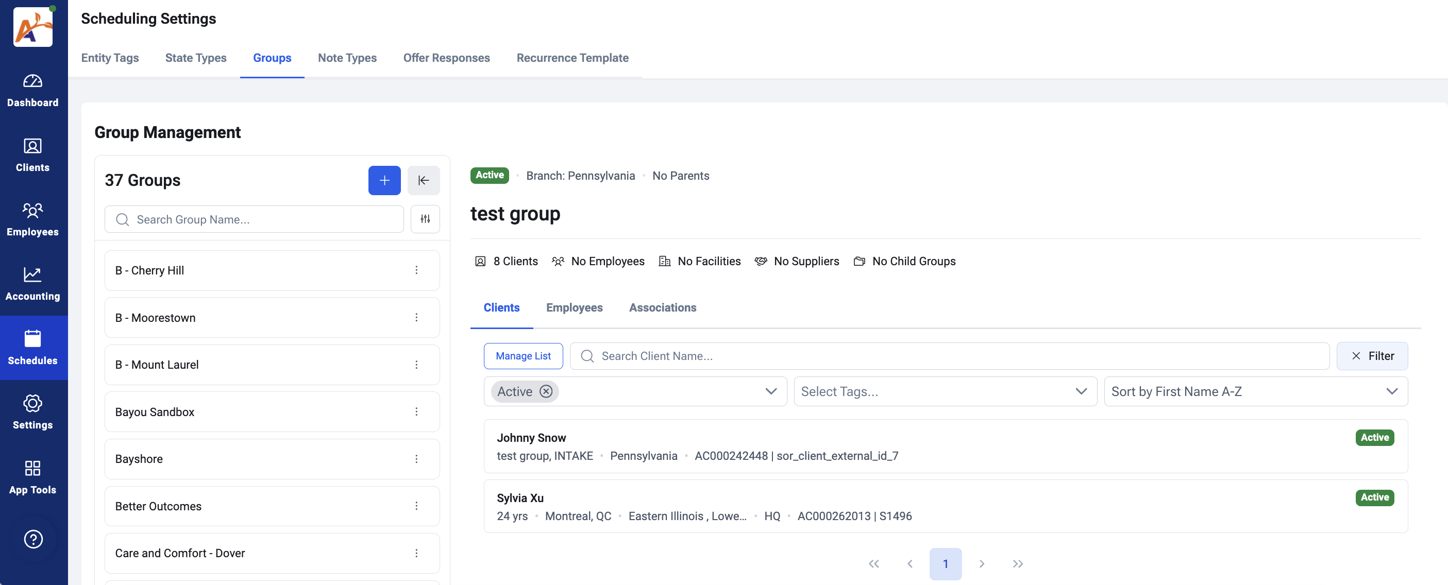Switch to group Employees tab

coord(574,307)
